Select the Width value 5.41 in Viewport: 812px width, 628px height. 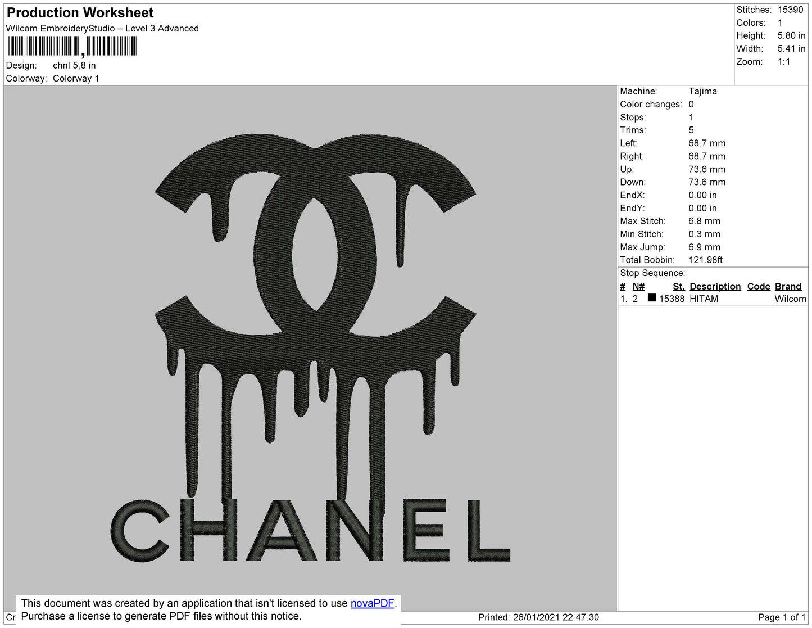(x=791, y=48)
